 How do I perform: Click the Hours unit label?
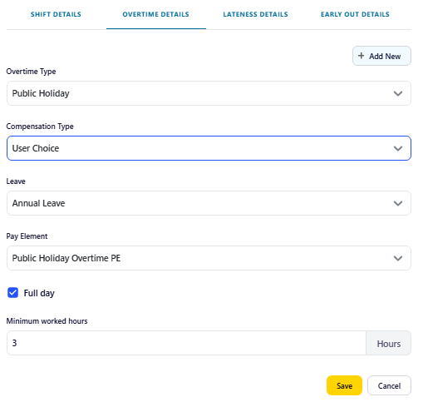(389, 344)
